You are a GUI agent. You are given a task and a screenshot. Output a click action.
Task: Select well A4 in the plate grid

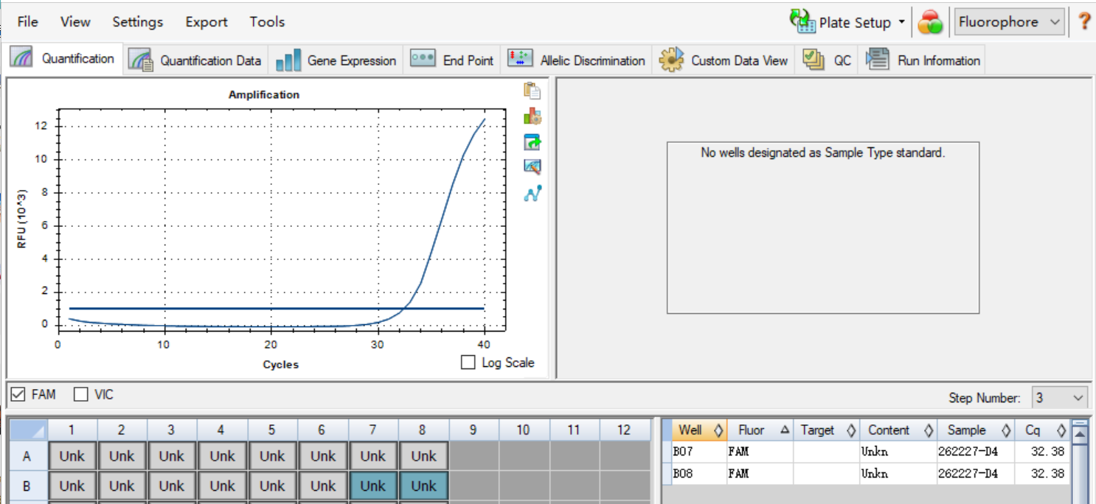222,456
